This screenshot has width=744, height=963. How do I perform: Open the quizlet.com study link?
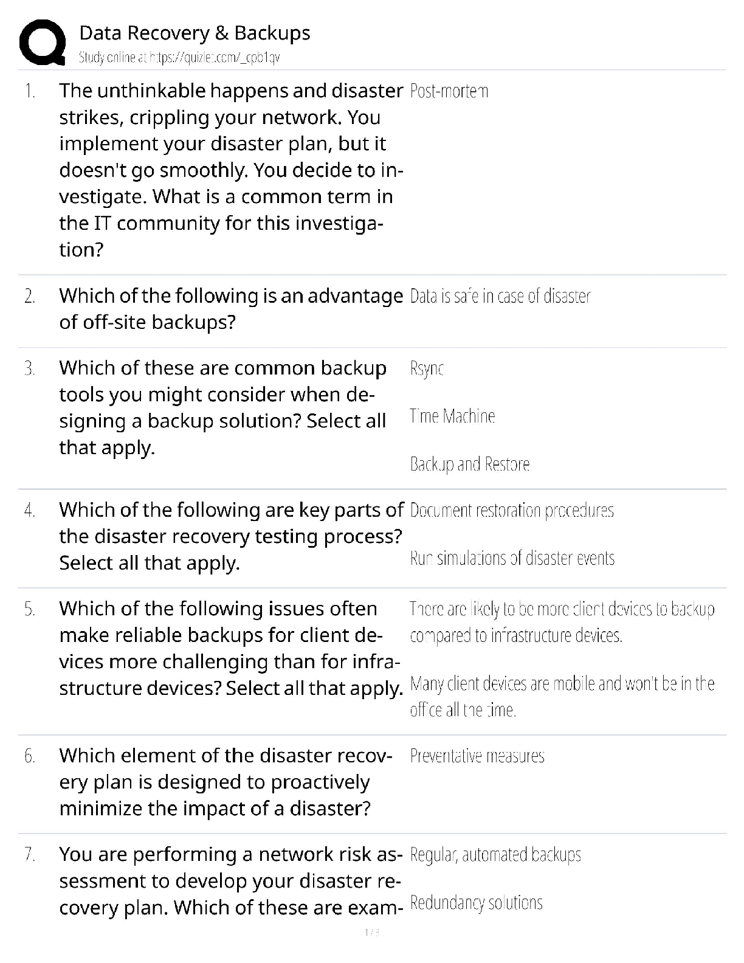179,58
